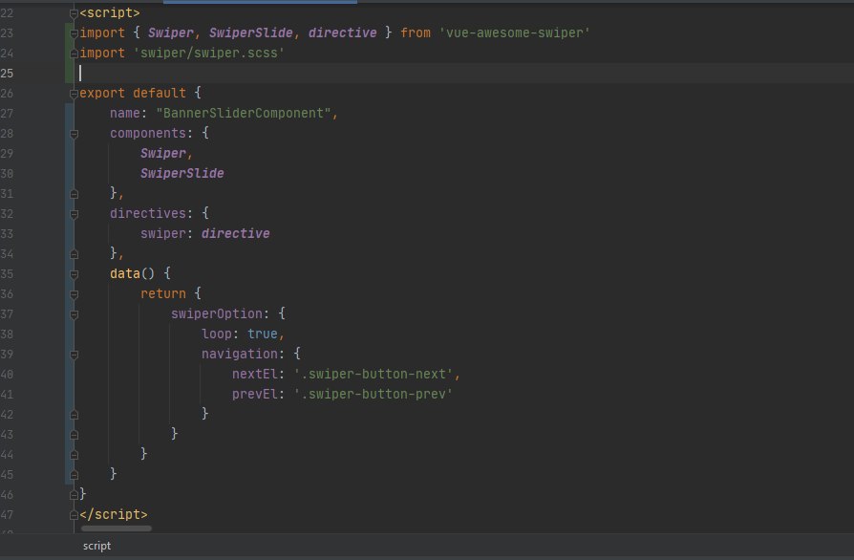Image resolution: width=854 pixels, height=560 pixels.
Task: Fold the navigation block on line 39
Action: [x=75, y=355]
